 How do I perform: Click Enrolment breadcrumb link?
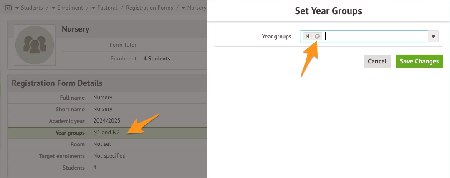click(70, 8)
